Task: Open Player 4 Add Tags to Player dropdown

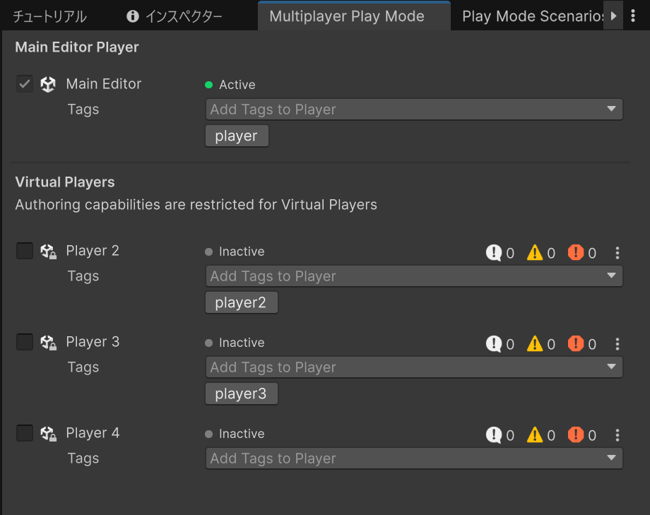Action: pos(414,458)
